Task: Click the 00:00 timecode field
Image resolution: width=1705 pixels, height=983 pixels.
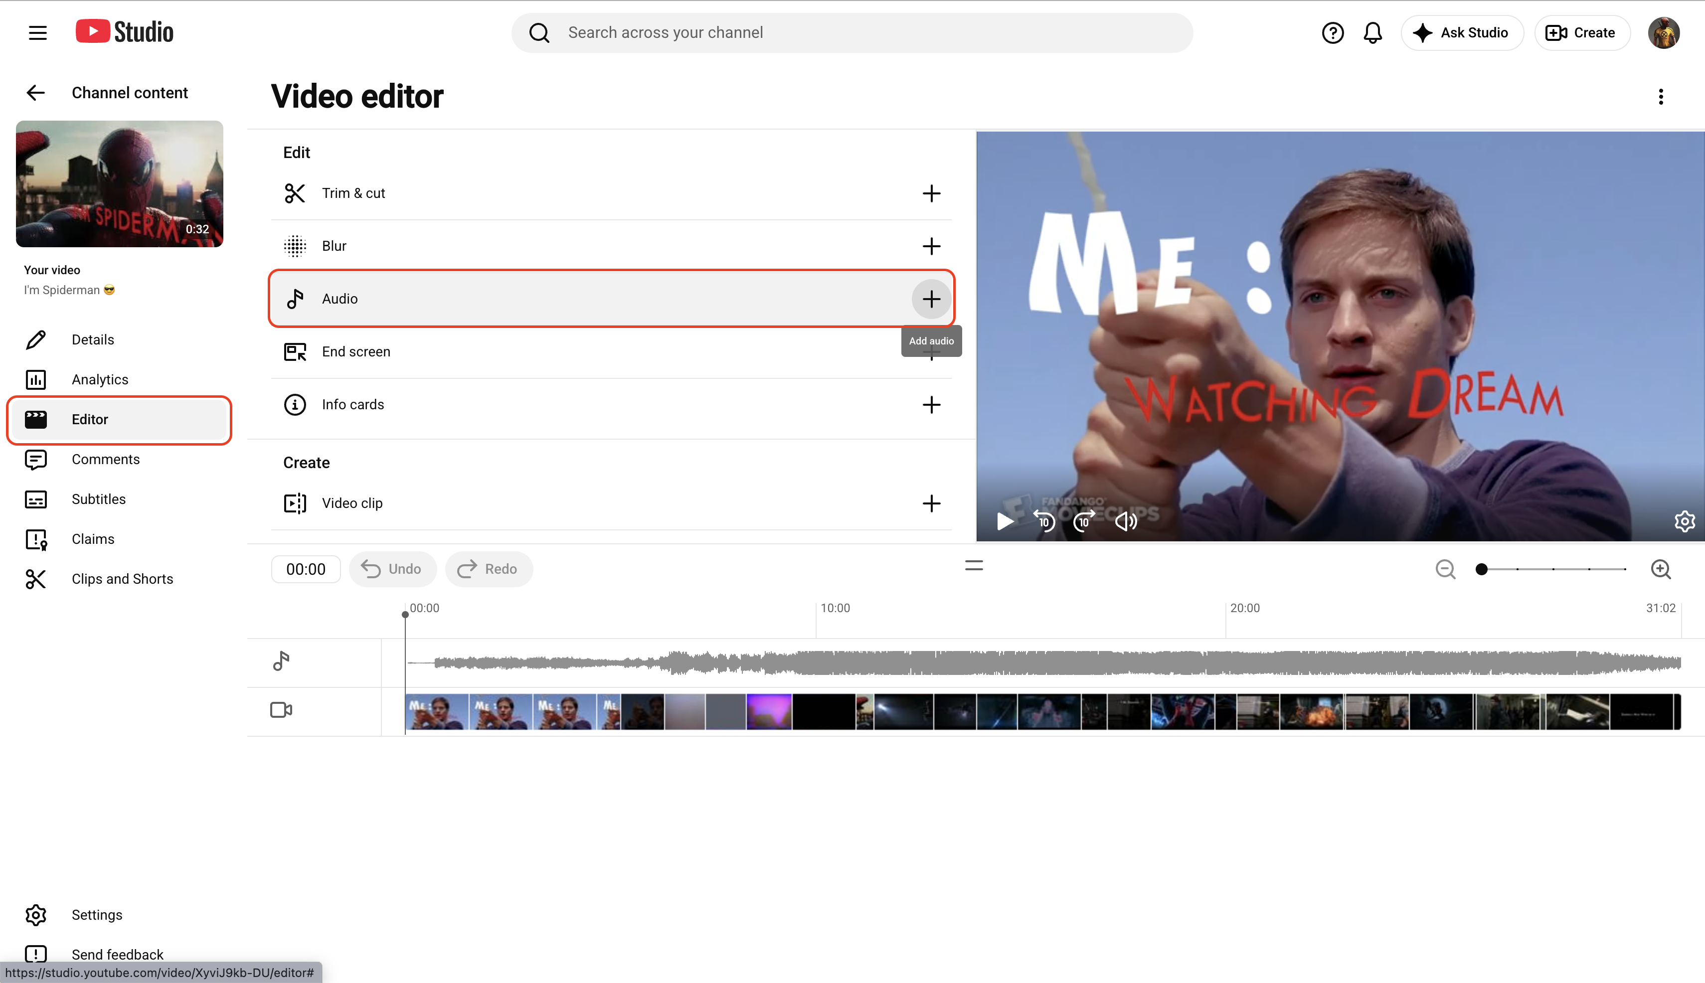Action: click(x=306, y=569)
